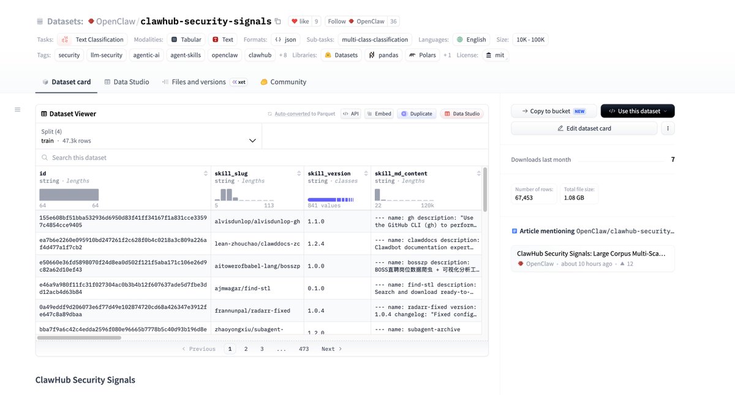Select the id length histogram bar

click(x=69, y=194)
